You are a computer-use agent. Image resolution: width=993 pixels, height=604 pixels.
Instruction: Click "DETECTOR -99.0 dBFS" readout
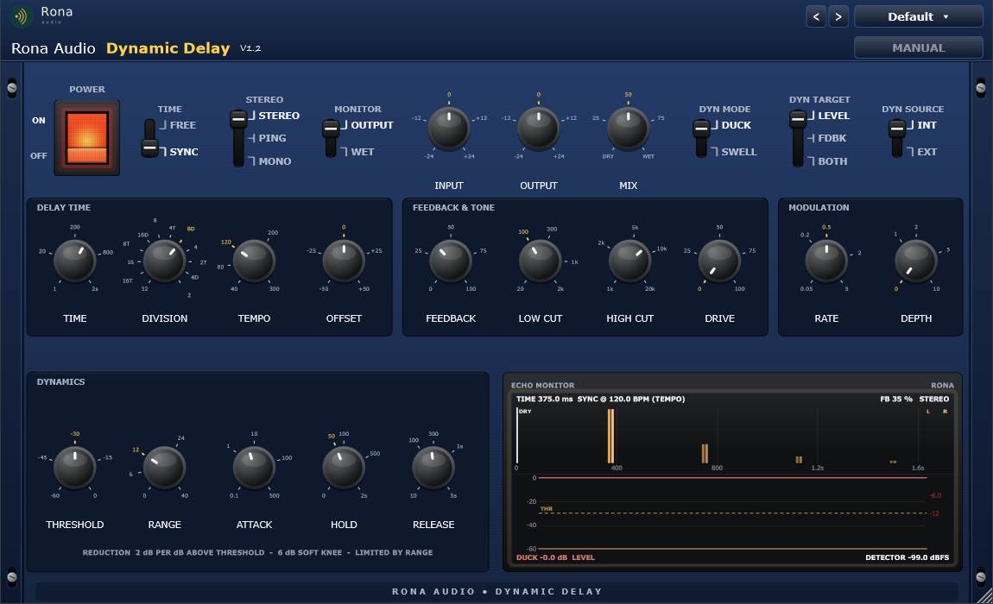coord(907,557)
